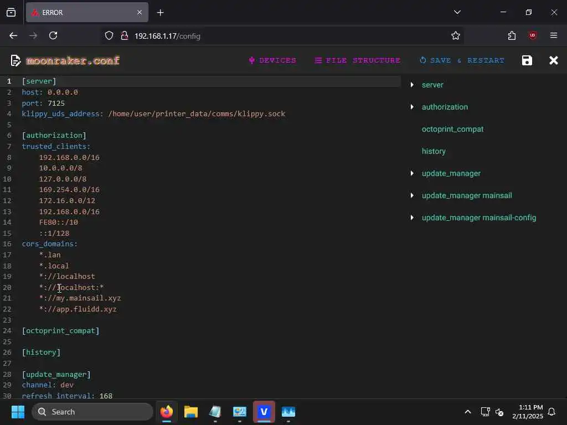Go forward in browser history
Image resolution: width=567 pixels, height=425 pixels.
33,35
